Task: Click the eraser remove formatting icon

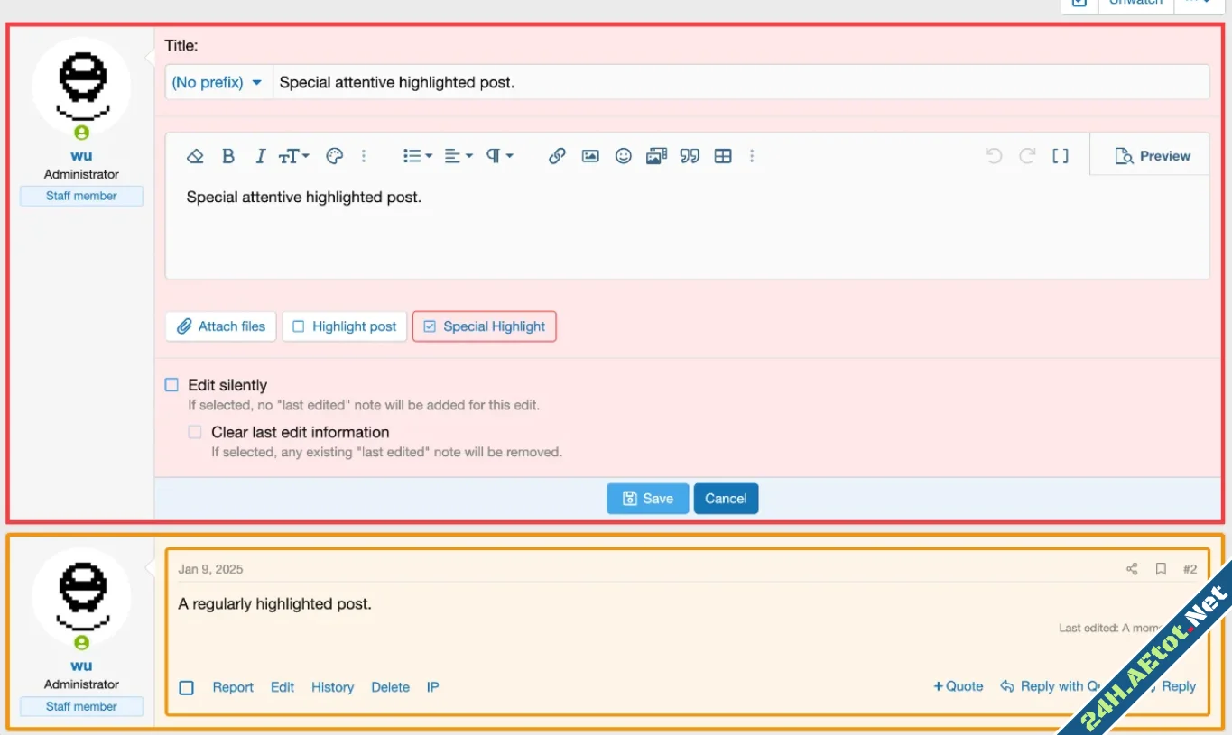Action: pos(195,156)
